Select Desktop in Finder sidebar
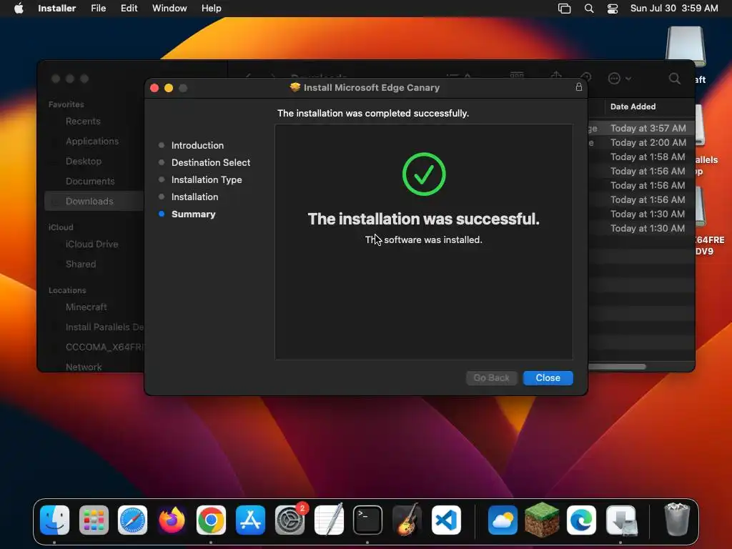 [83, 161]
